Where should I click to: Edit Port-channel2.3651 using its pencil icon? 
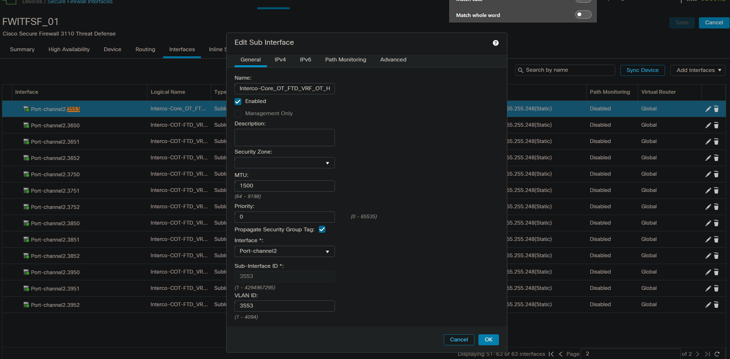tap(708, 142)
